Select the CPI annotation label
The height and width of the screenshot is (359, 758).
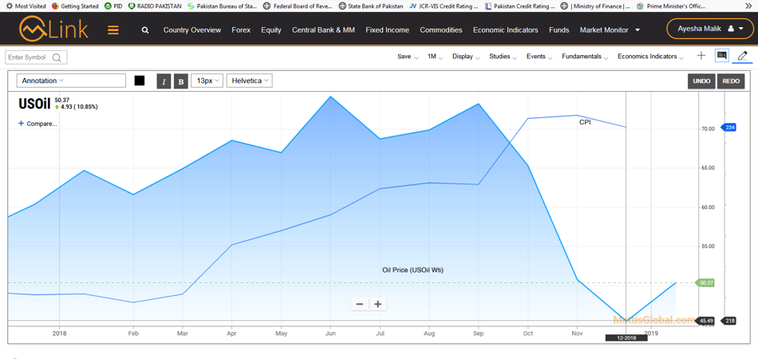[x=585, y=123]
